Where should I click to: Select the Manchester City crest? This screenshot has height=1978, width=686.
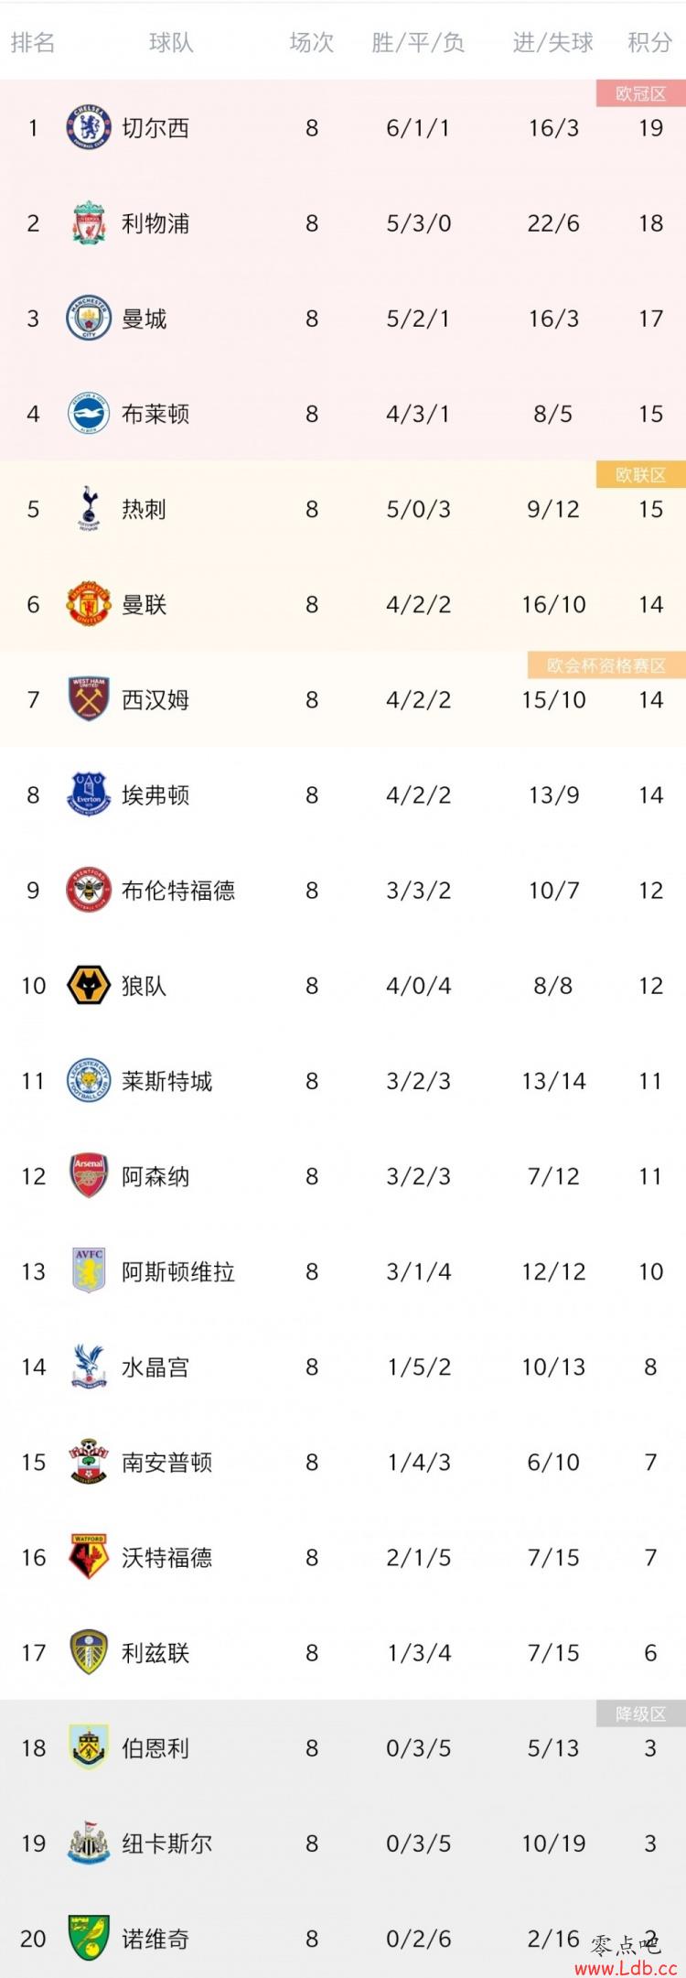click(89, 319)
